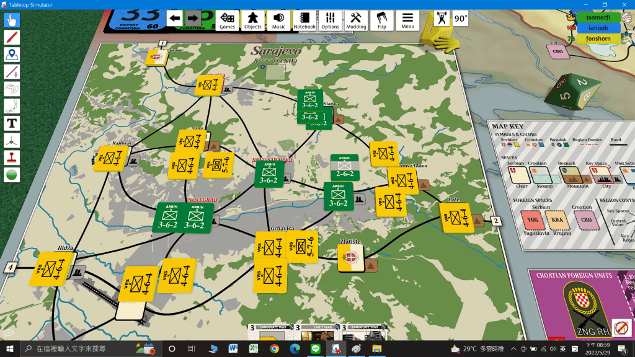Screen dimensions: 635x357
Task: Pick the Line measurement tool
Action: [x=12, y=72]
